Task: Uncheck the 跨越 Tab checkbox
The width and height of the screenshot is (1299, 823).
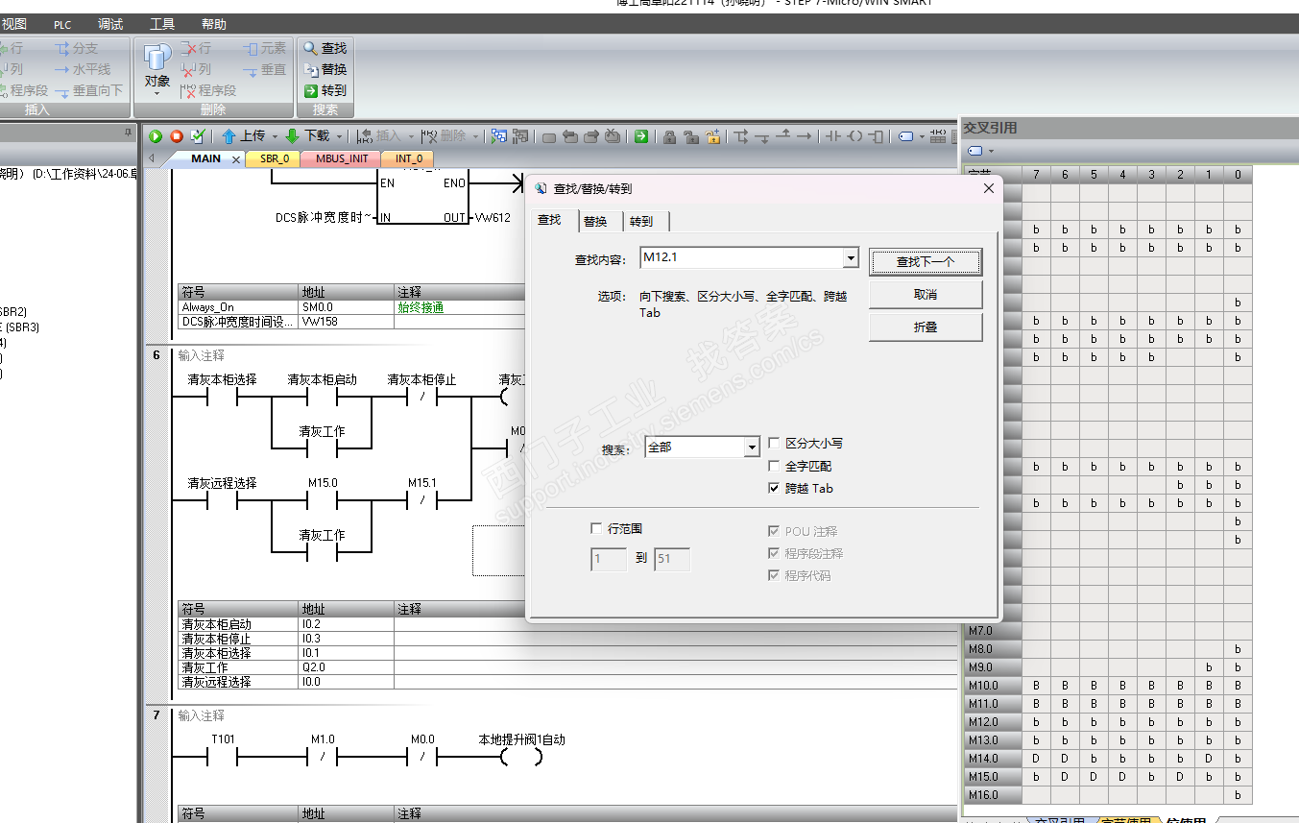Action: [775, 488]
